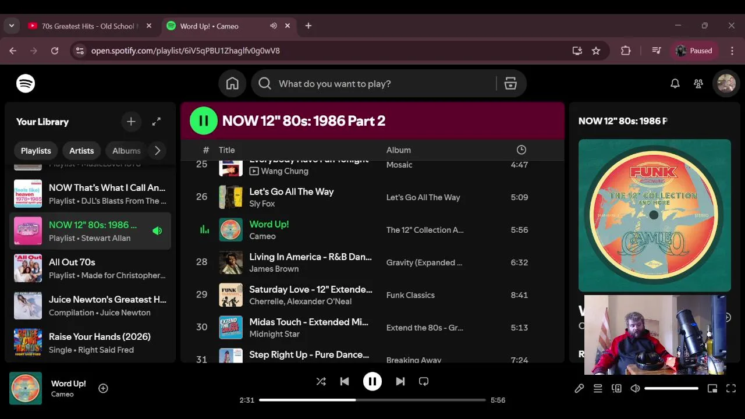Bookmark this page with the star

(596, 51)
